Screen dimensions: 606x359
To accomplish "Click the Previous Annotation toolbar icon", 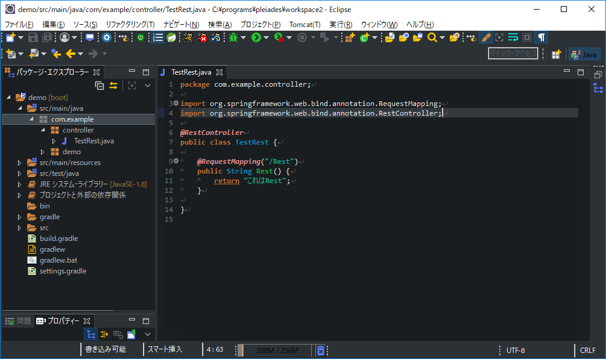I will coord(34,54).
